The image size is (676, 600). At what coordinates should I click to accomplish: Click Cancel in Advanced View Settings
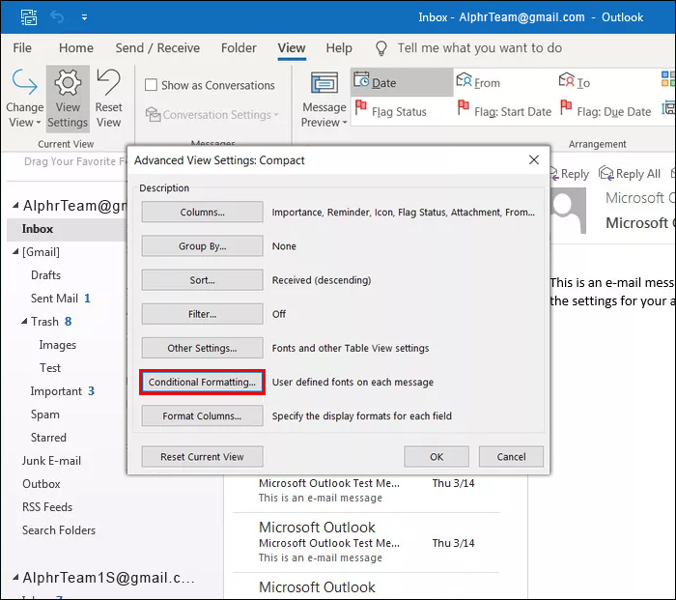[x=511, y=456]
